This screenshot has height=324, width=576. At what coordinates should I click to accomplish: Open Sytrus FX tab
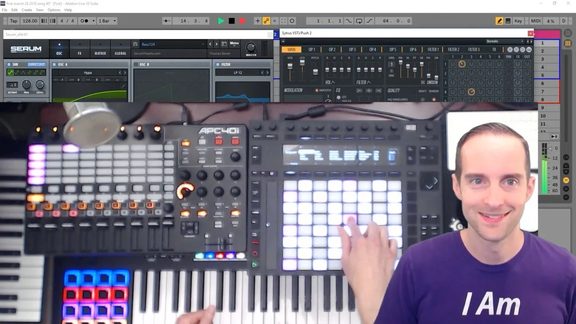494,49
